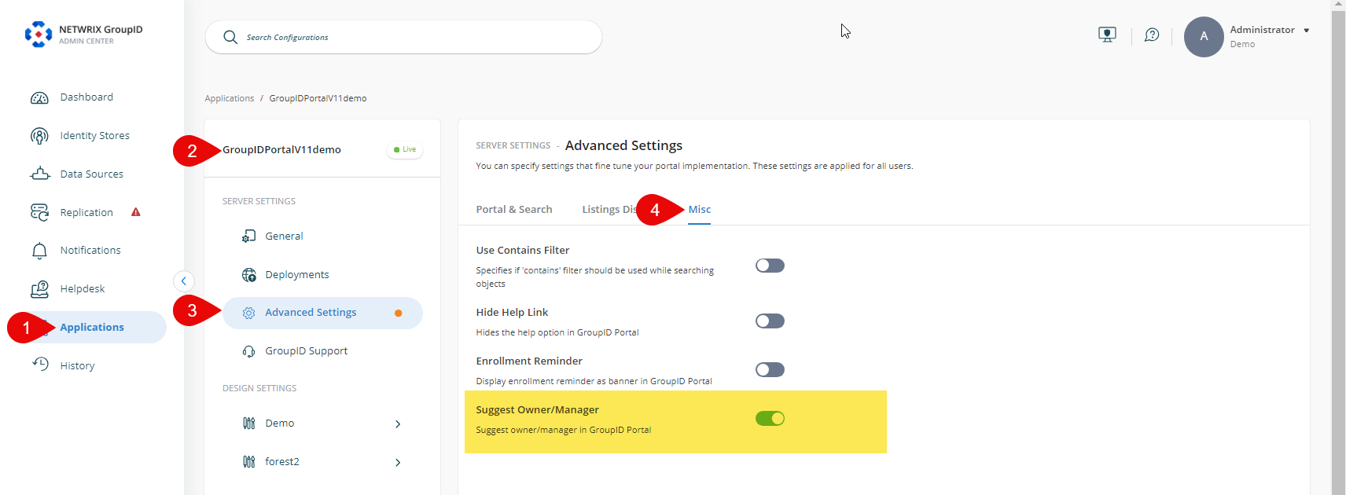This screenshot has height=495, width=1346.
Task: Click the Helpdesk icon
Action: (x=39, y=289)
